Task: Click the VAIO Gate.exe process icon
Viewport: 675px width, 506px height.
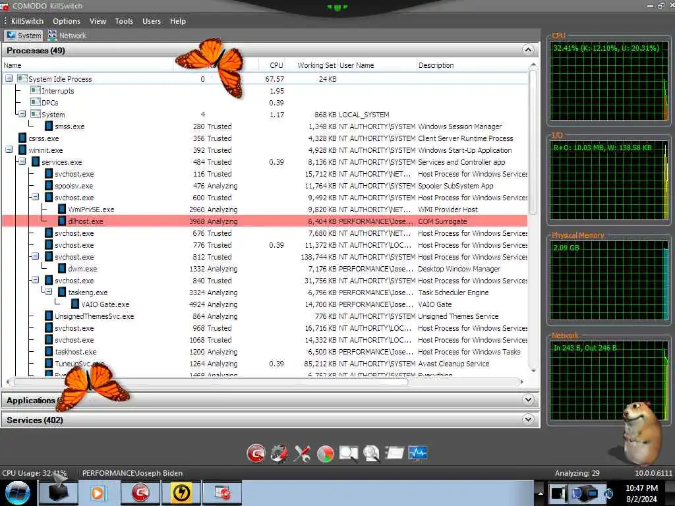Action: 75,304
